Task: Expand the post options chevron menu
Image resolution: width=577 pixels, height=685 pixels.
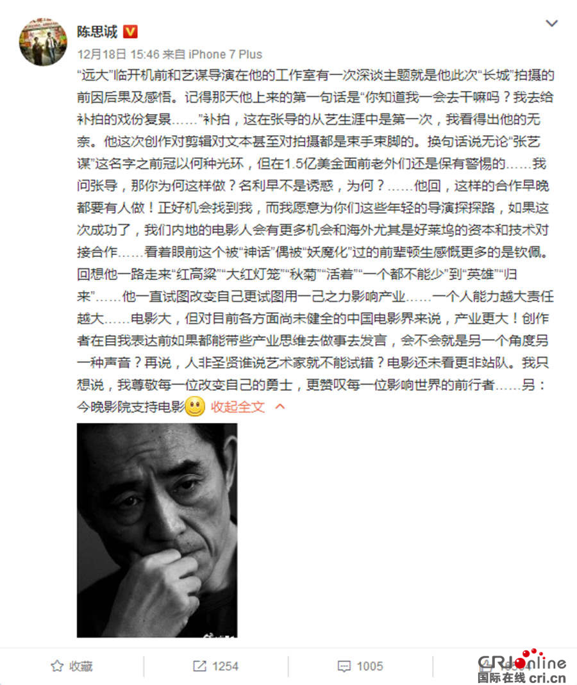Action: point(551,23)
